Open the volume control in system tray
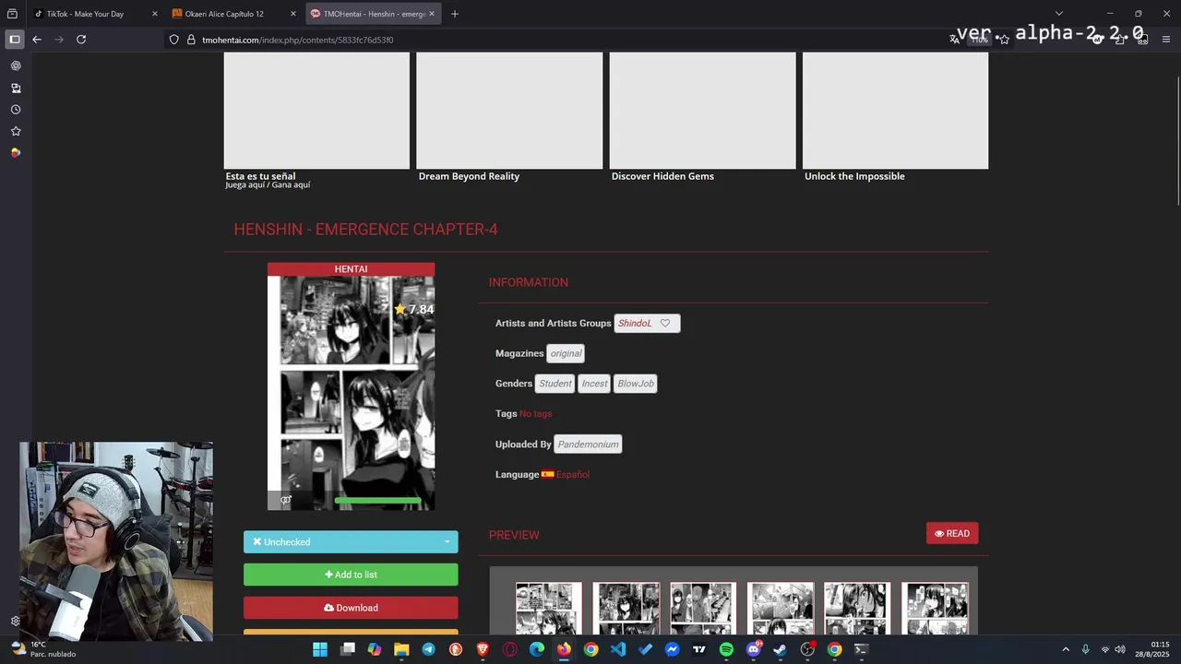This screenshot has width=1181, height=664. pos(1120,649)
